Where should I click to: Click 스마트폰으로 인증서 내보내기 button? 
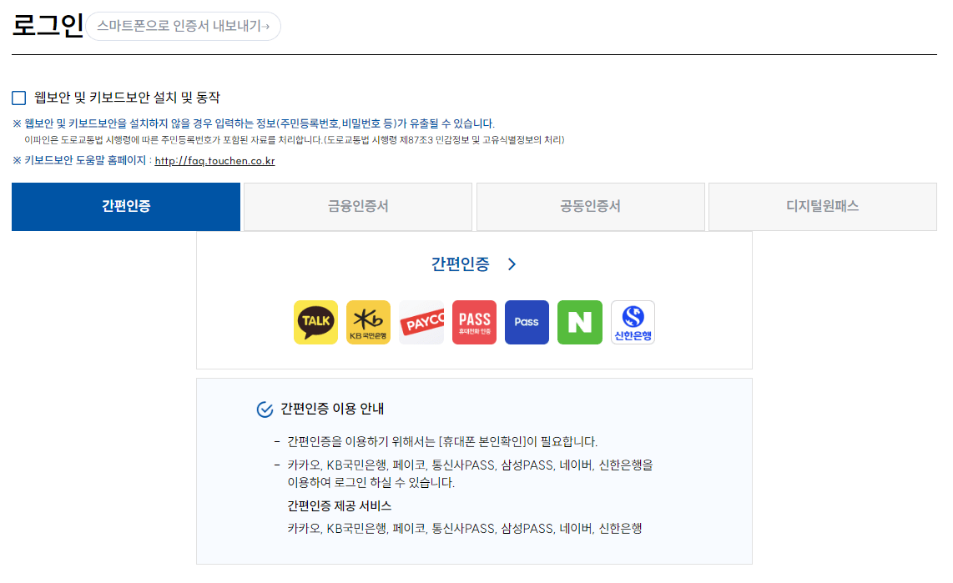(x=183, y=26)
